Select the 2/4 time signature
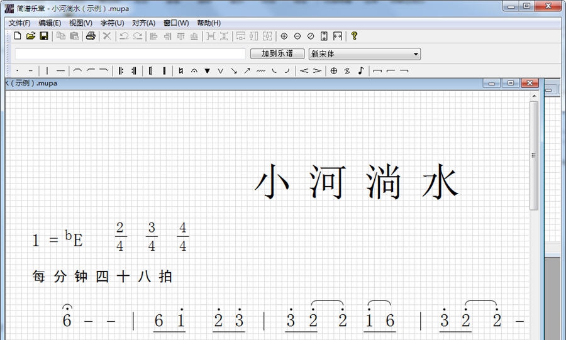This screenshot has height=340, width=566. (120, 237)
